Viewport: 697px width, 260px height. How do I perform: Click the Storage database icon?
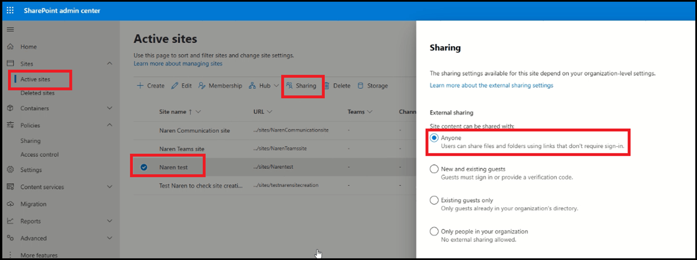click(360, 86)
